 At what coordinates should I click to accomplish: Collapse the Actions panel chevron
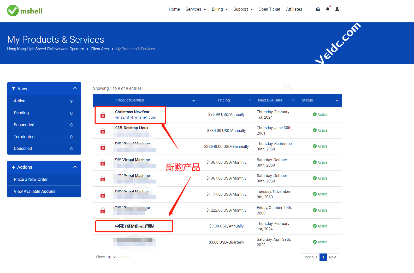75,167
